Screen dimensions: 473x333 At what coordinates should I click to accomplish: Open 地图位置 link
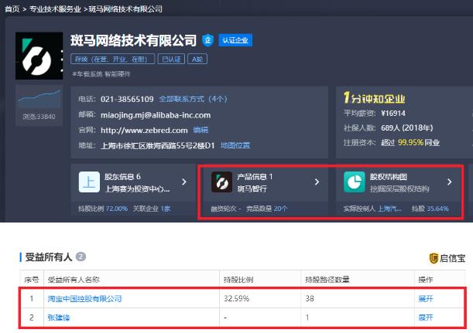[x=235, y=145]
